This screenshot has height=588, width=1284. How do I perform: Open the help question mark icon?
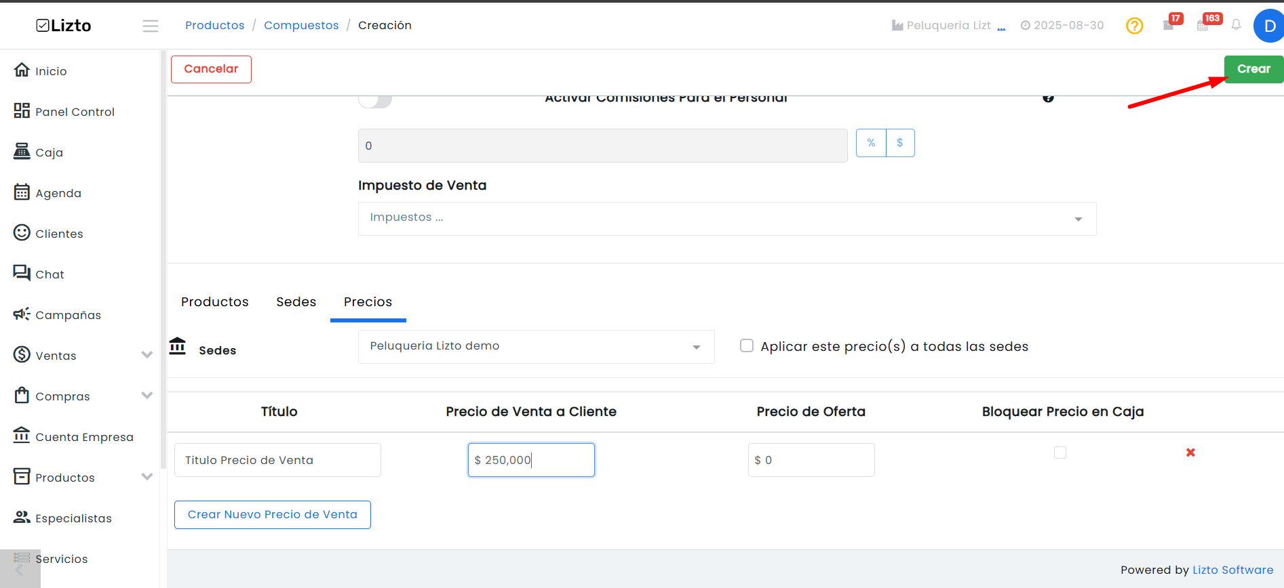(x=1134, y=26)
